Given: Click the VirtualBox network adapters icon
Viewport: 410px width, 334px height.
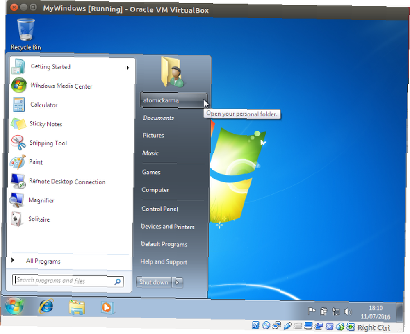Looking at the screenshot, I should (277, 326).
